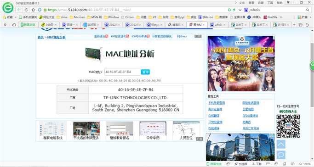The image size is (314, 167).
Task: Click the sound speaker icon in status bar
Action: point(292,164)
